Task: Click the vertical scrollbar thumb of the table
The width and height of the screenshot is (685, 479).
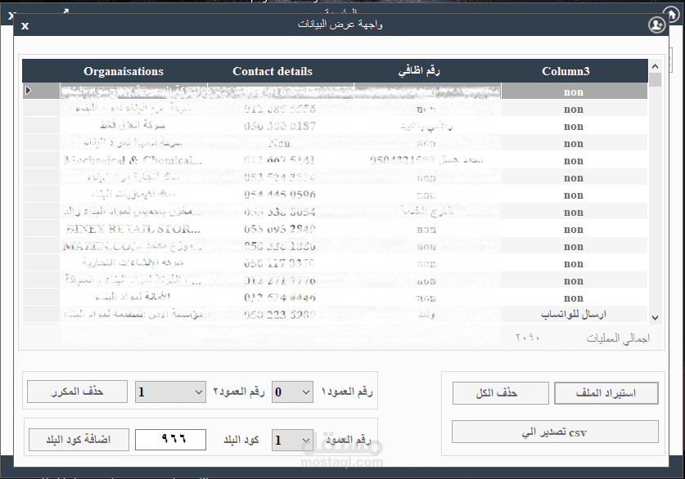Action: [655, 80]
